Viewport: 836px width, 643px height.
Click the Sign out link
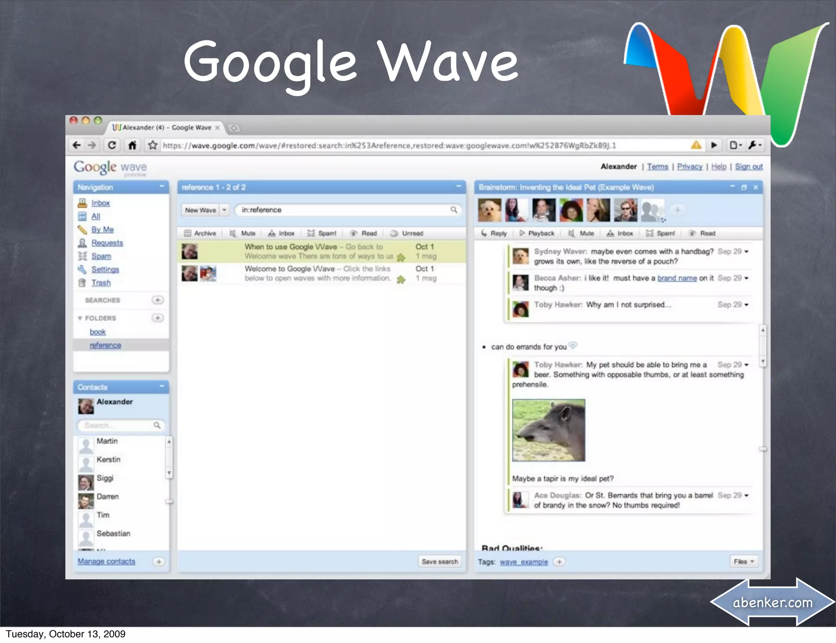pos(749,166)
